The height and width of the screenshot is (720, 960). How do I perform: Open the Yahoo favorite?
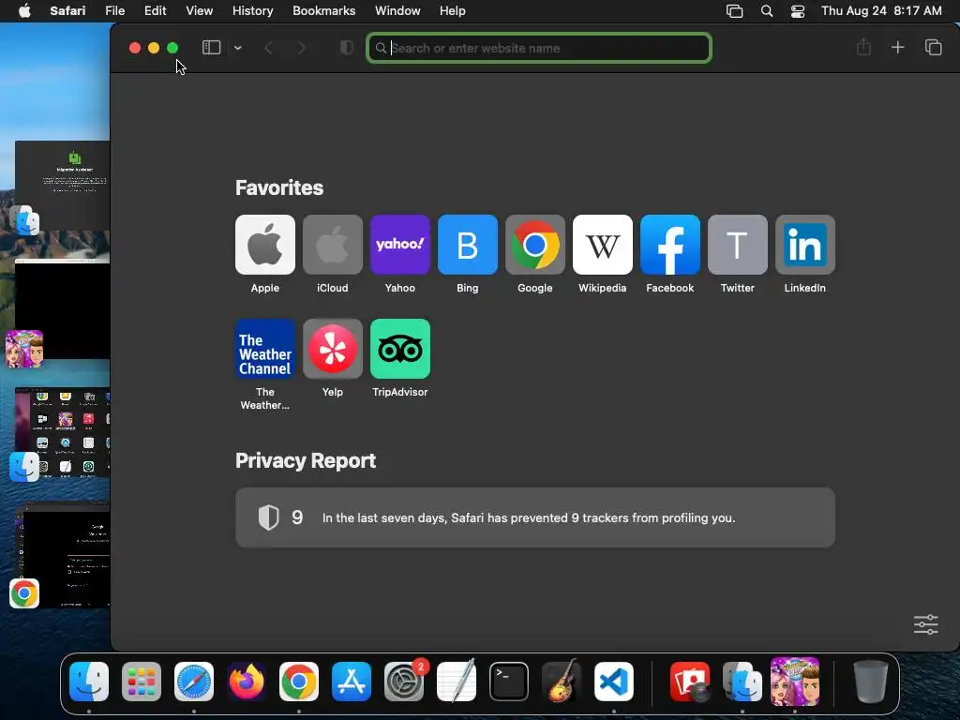coord(399,245)
